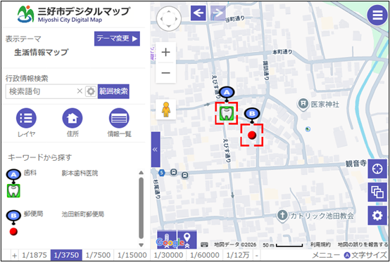
Task: Select scale 1/15000
Action: [132, 255]
